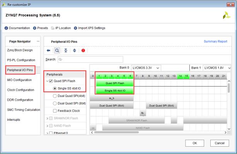Click the OK button
The image size is (237, 154).
click(195, 143)
